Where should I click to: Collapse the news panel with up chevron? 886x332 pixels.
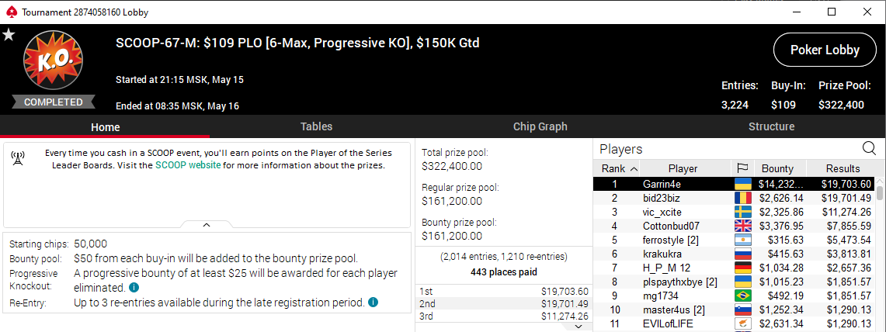click(207, 225)
